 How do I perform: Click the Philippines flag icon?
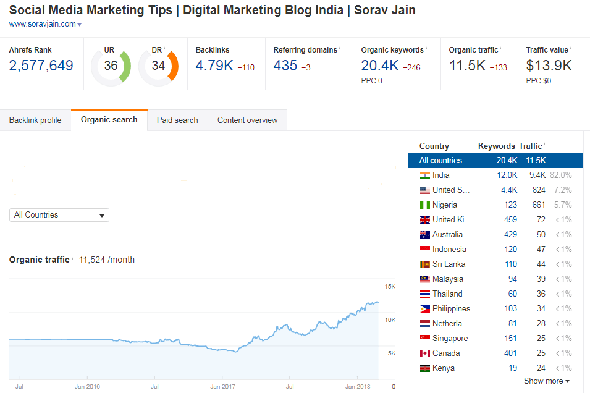(424, 308)
